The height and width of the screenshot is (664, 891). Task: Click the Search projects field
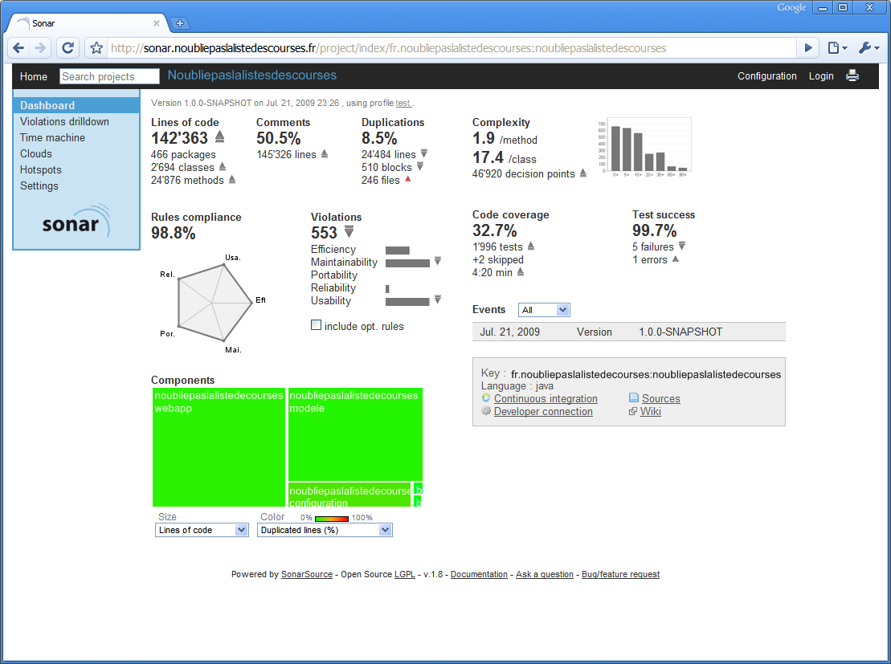click(x=109, y=76)
